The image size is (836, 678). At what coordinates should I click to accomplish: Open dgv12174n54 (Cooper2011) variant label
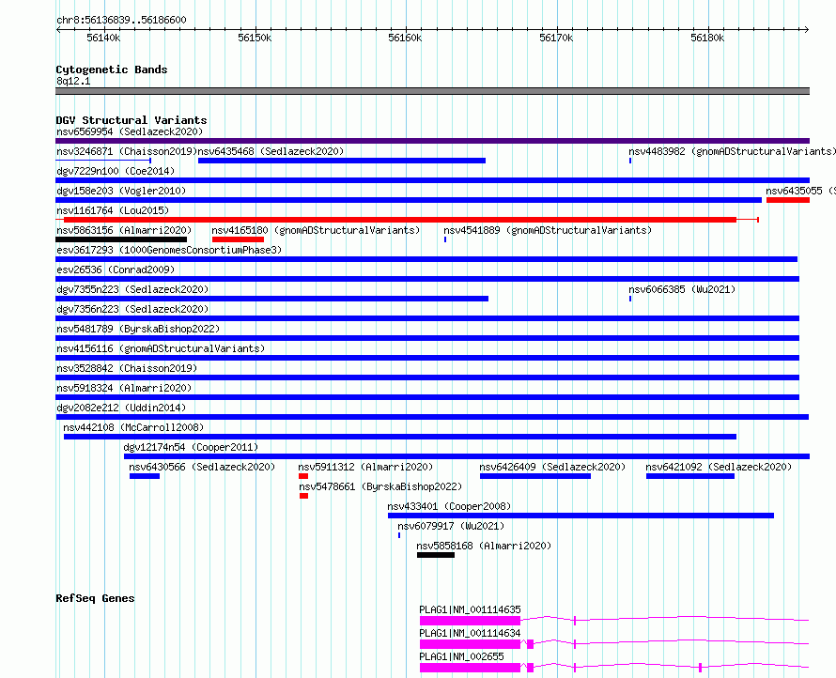[191, 447]
